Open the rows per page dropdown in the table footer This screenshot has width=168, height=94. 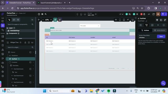pyautogui.click(x=118, y=68)
